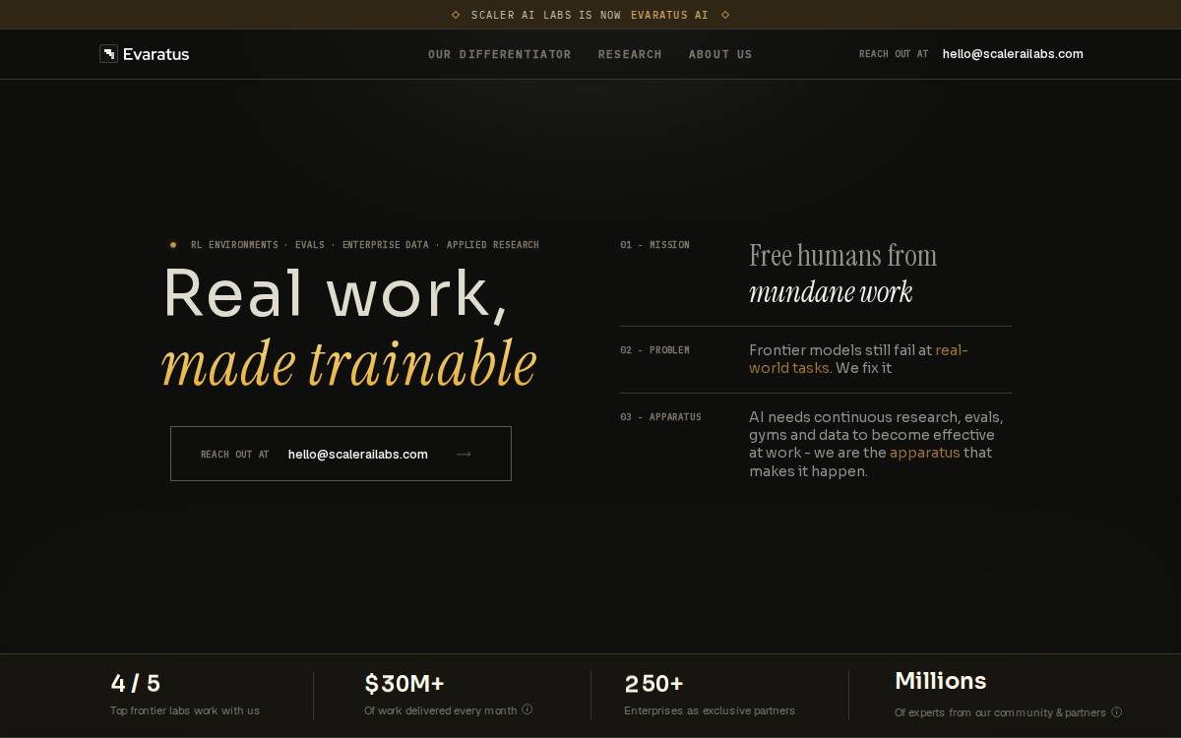Click the Reach out at label in hero box

(234, 455)
